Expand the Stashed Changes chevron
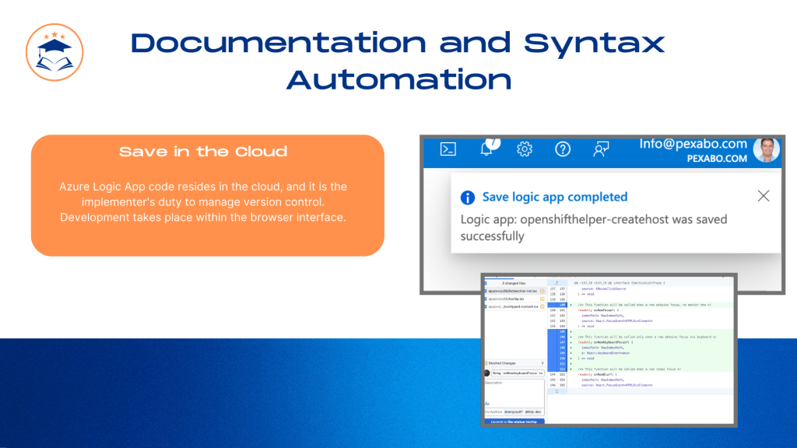The image size is (797, 448). point(542,363)
